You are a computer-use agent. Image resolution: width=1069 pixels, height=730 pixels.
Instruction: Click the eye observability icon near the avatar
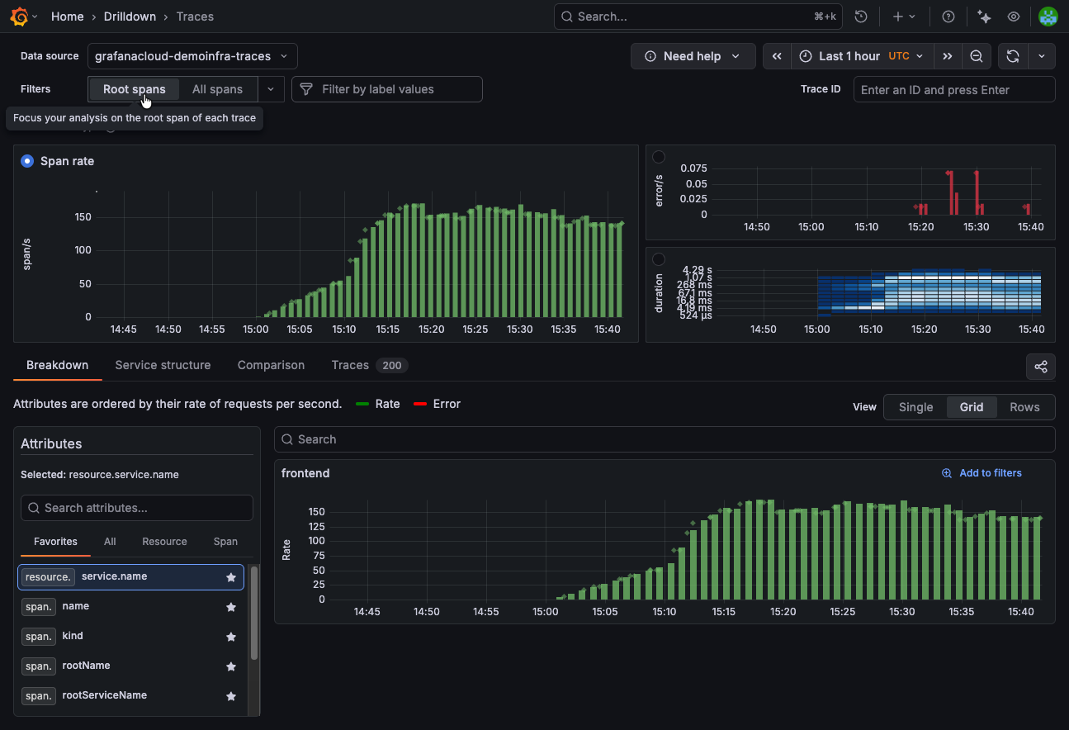click(x=1014, y=16)
